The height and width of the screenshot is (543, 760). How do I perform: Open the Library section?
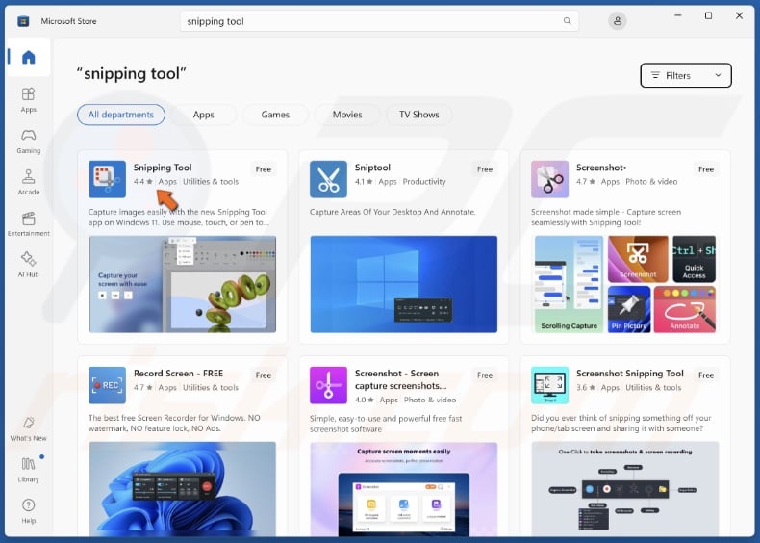coord(29,469)
